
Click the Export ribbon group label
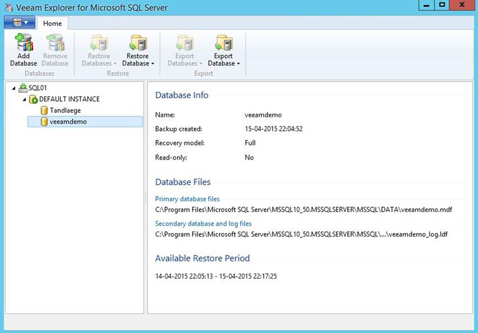[204, 73]
